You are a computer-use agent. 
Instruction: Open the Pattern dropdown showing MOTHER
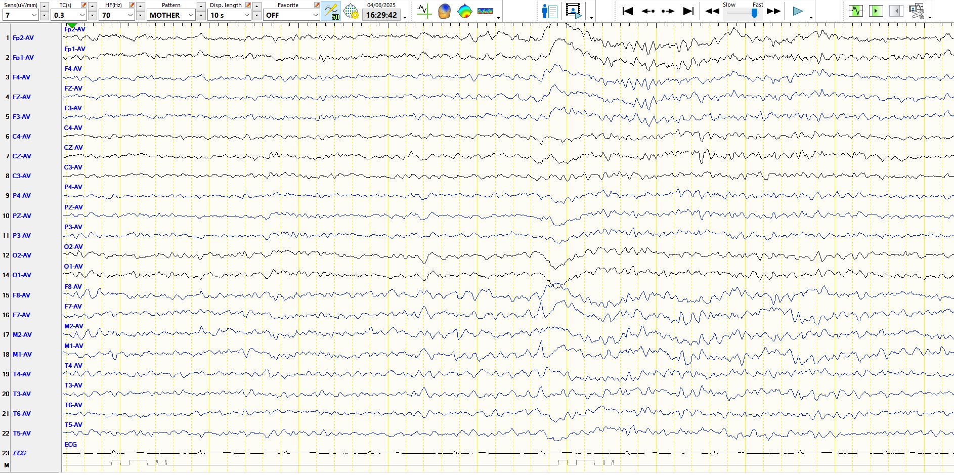pyautogui.click(x=191, y=15)
